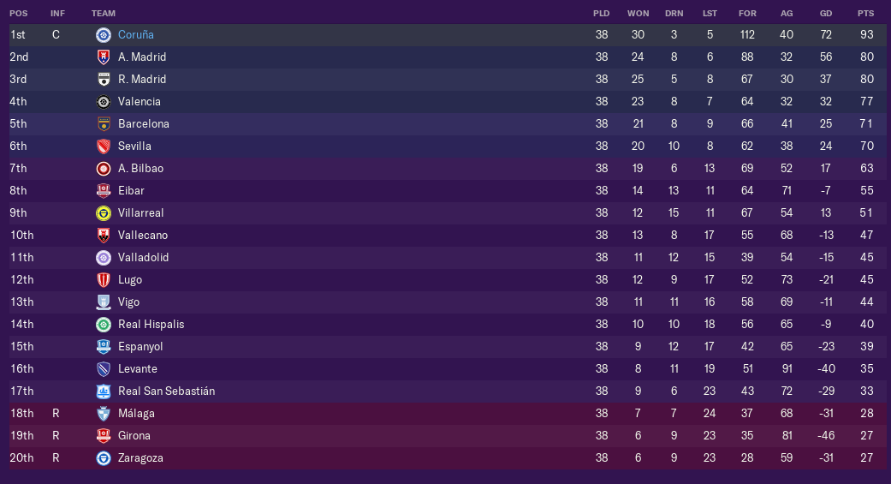This screenshot has height=484, width=891.
Task: Click the Coruña club badge icon
Action: tap(104, 35)
